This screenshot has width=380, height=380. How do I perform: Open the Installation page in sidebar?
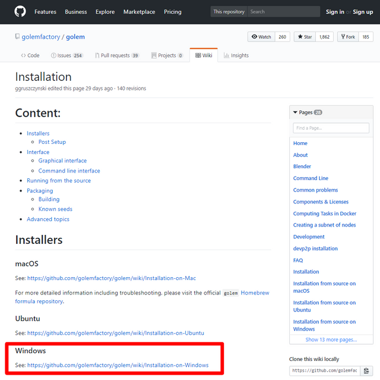[x=306, y=272]
